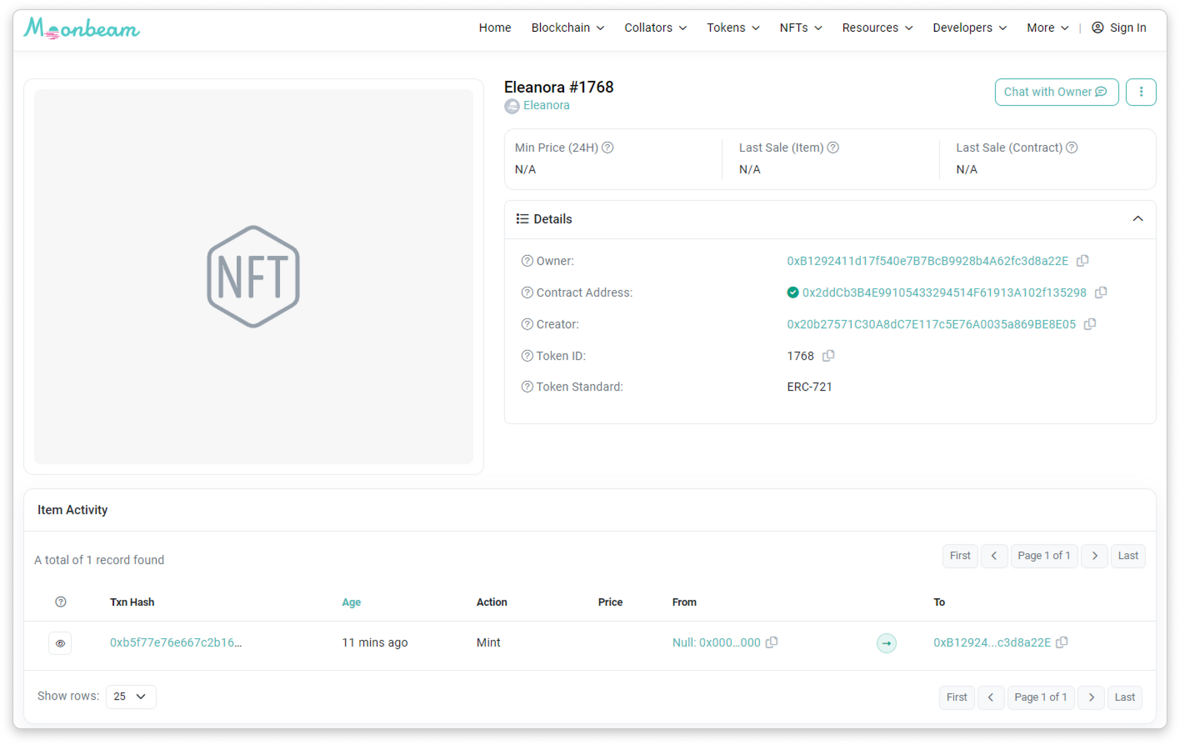Go to the Home page
1180x745 pixels.
pyautogui.click(x=494, y=28)
